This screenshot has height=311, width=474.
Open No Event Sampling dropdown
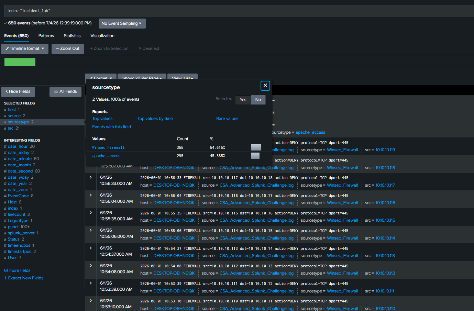click(122, 23)
